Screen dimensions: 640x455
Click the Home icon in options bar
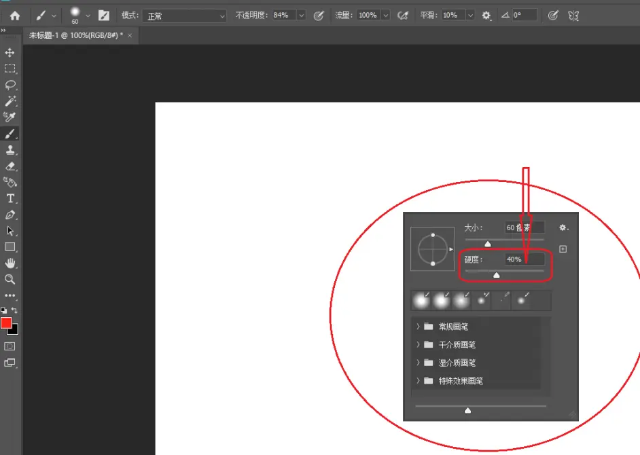coord(15,16)
